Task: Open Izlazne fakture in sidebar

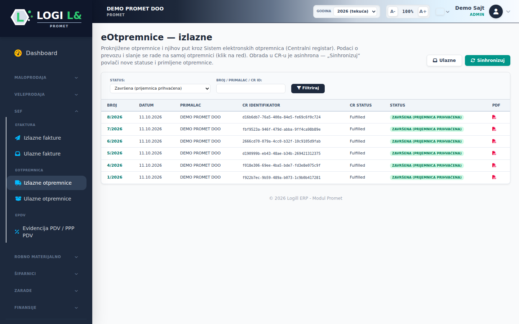Action: (46, 138)
